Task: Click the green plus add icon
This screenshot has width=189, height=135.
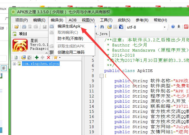Action: [37, 57]
